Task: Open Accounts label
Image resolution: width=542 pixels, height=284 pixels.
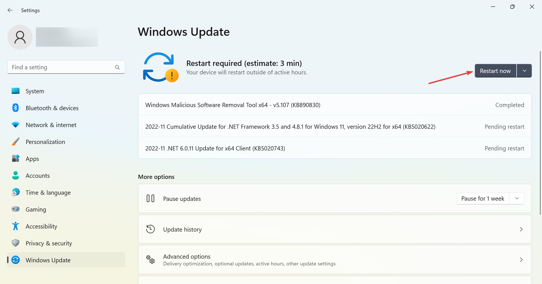Action: 38,176
